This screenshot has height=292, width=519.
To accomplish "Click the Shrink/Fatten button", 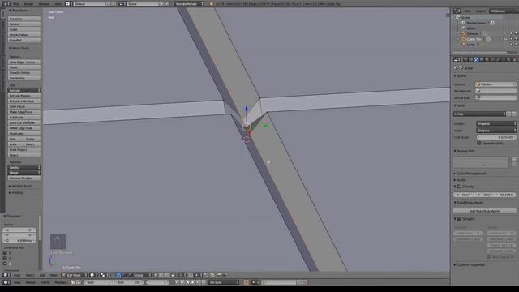I will click(x=24, y=35).
